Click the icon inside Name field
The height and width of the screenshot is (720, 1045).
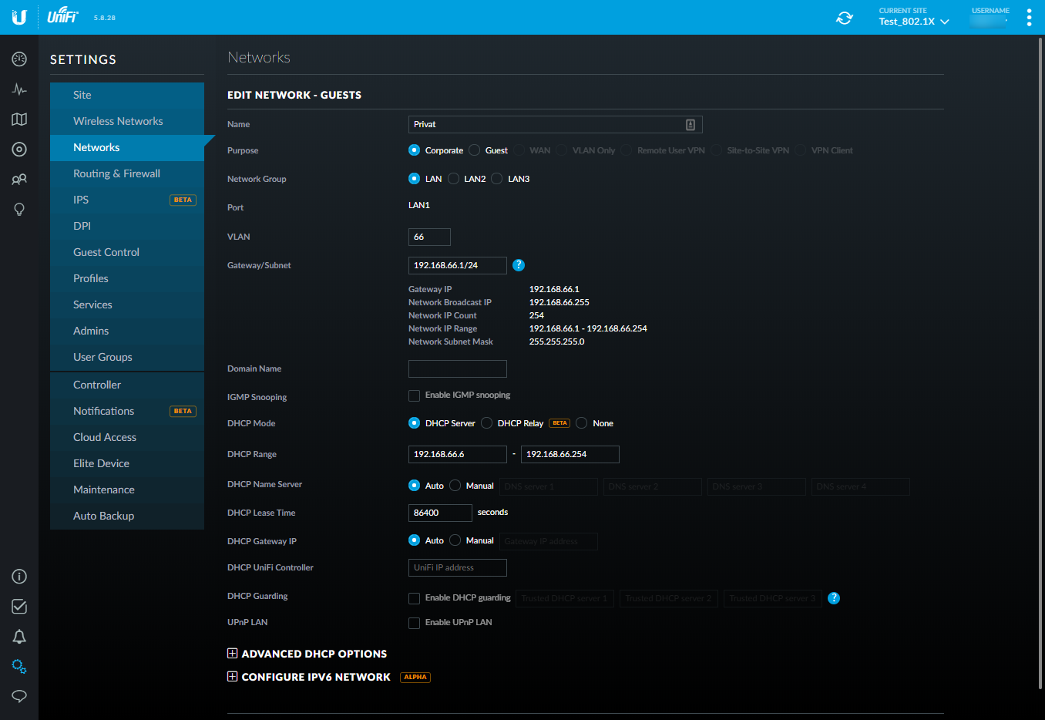coord(691,125)
